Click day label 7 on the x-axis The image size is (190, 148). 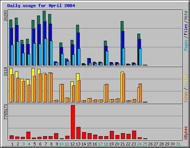point(46,144)
